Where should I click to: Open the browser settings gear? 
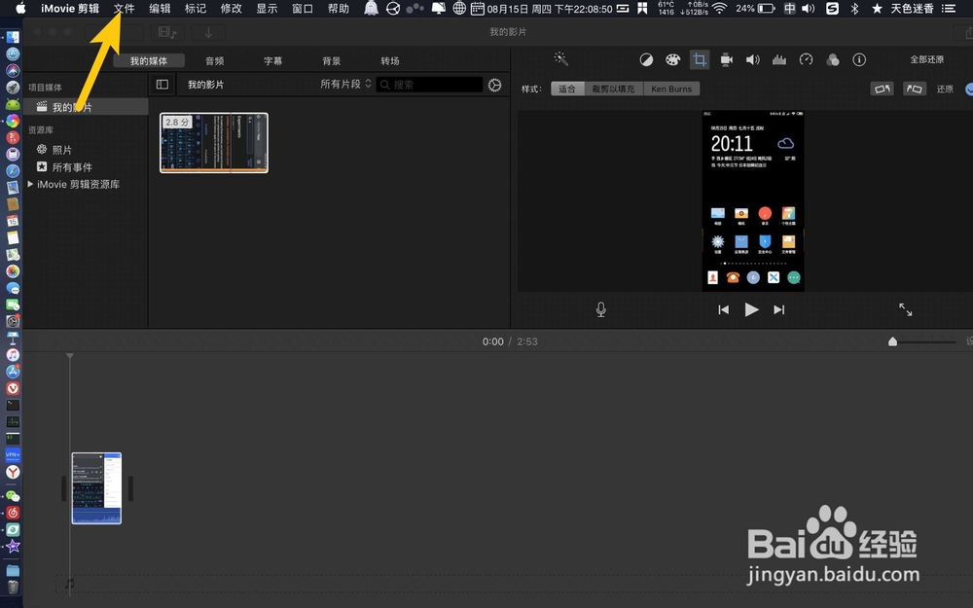pyautogui.click(x=494, y=85)
